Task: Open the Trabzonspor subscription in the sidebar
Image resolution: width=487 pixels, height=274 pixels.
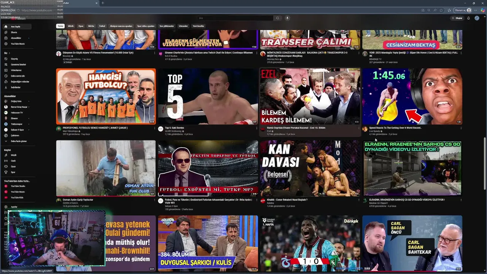Action: (17, 124)
